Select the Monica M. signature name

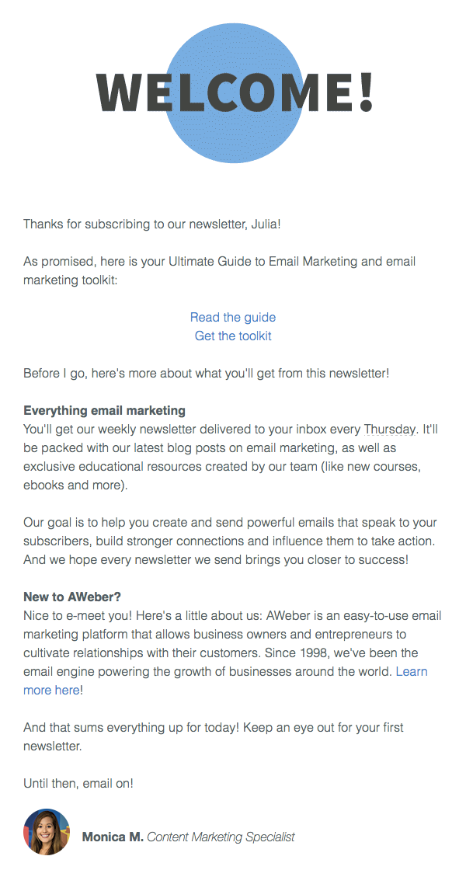(113, 837)
